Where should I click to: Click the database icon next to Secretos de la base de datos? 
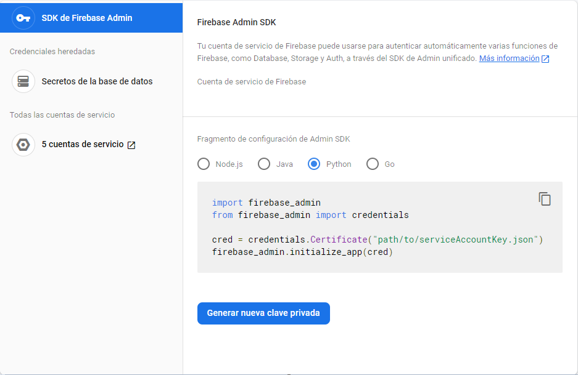coord(23,81)
